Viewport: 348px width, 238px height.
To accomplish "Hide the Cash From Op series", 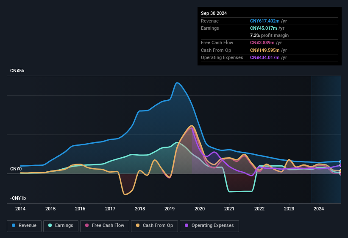I will point(154,226).
